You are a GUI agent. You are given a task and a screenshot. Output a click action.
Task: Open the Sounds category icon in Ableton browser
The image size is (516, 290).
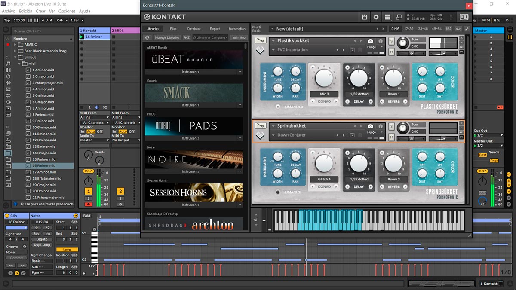coord(8,64)
